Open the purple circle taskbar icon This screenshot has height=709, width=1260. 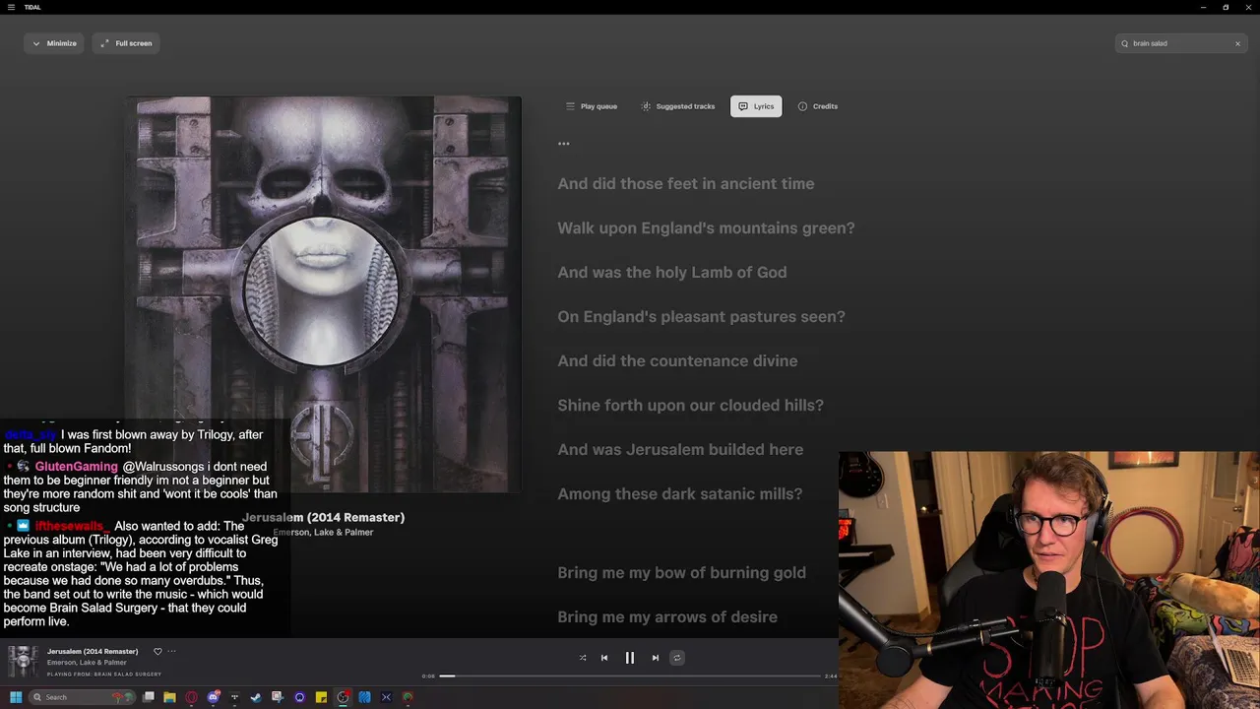tap(299, 697)
